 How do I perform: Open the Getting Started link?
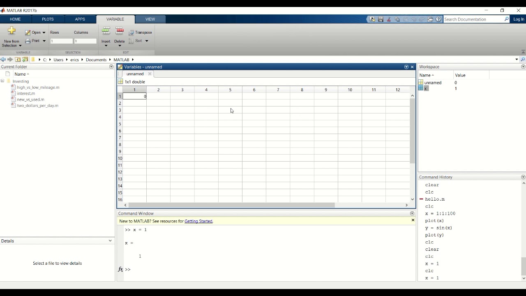198,221
